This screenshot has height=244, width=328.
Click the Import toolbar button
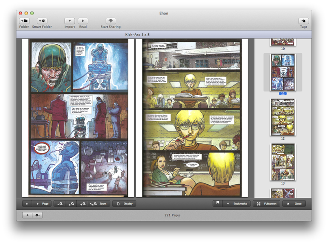point(69,21)
